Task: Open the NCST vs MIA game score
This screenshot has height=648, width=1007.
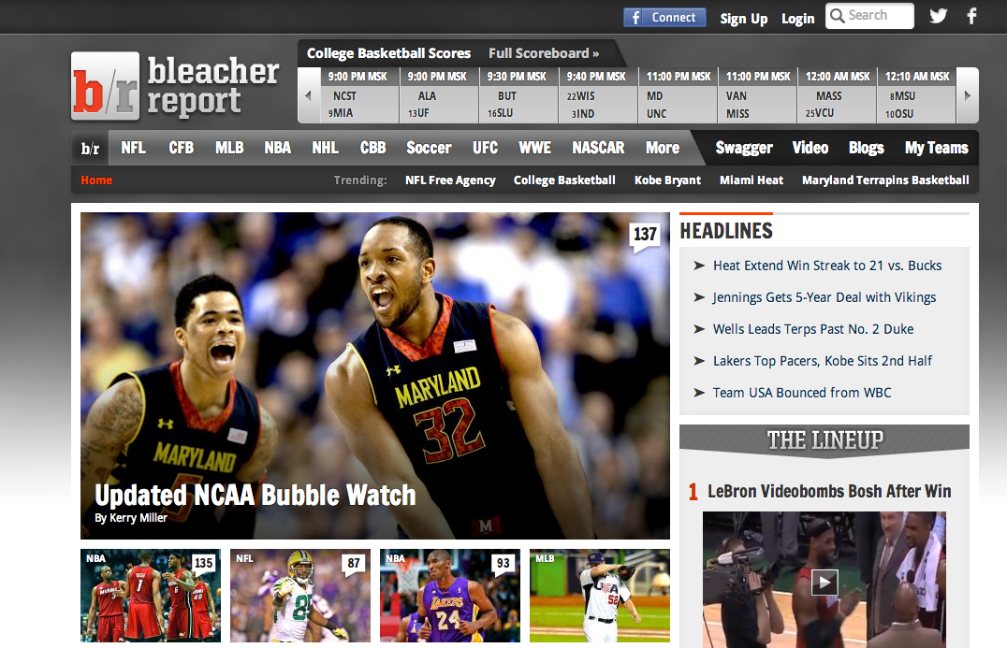Action: click(x=359, y=95)
